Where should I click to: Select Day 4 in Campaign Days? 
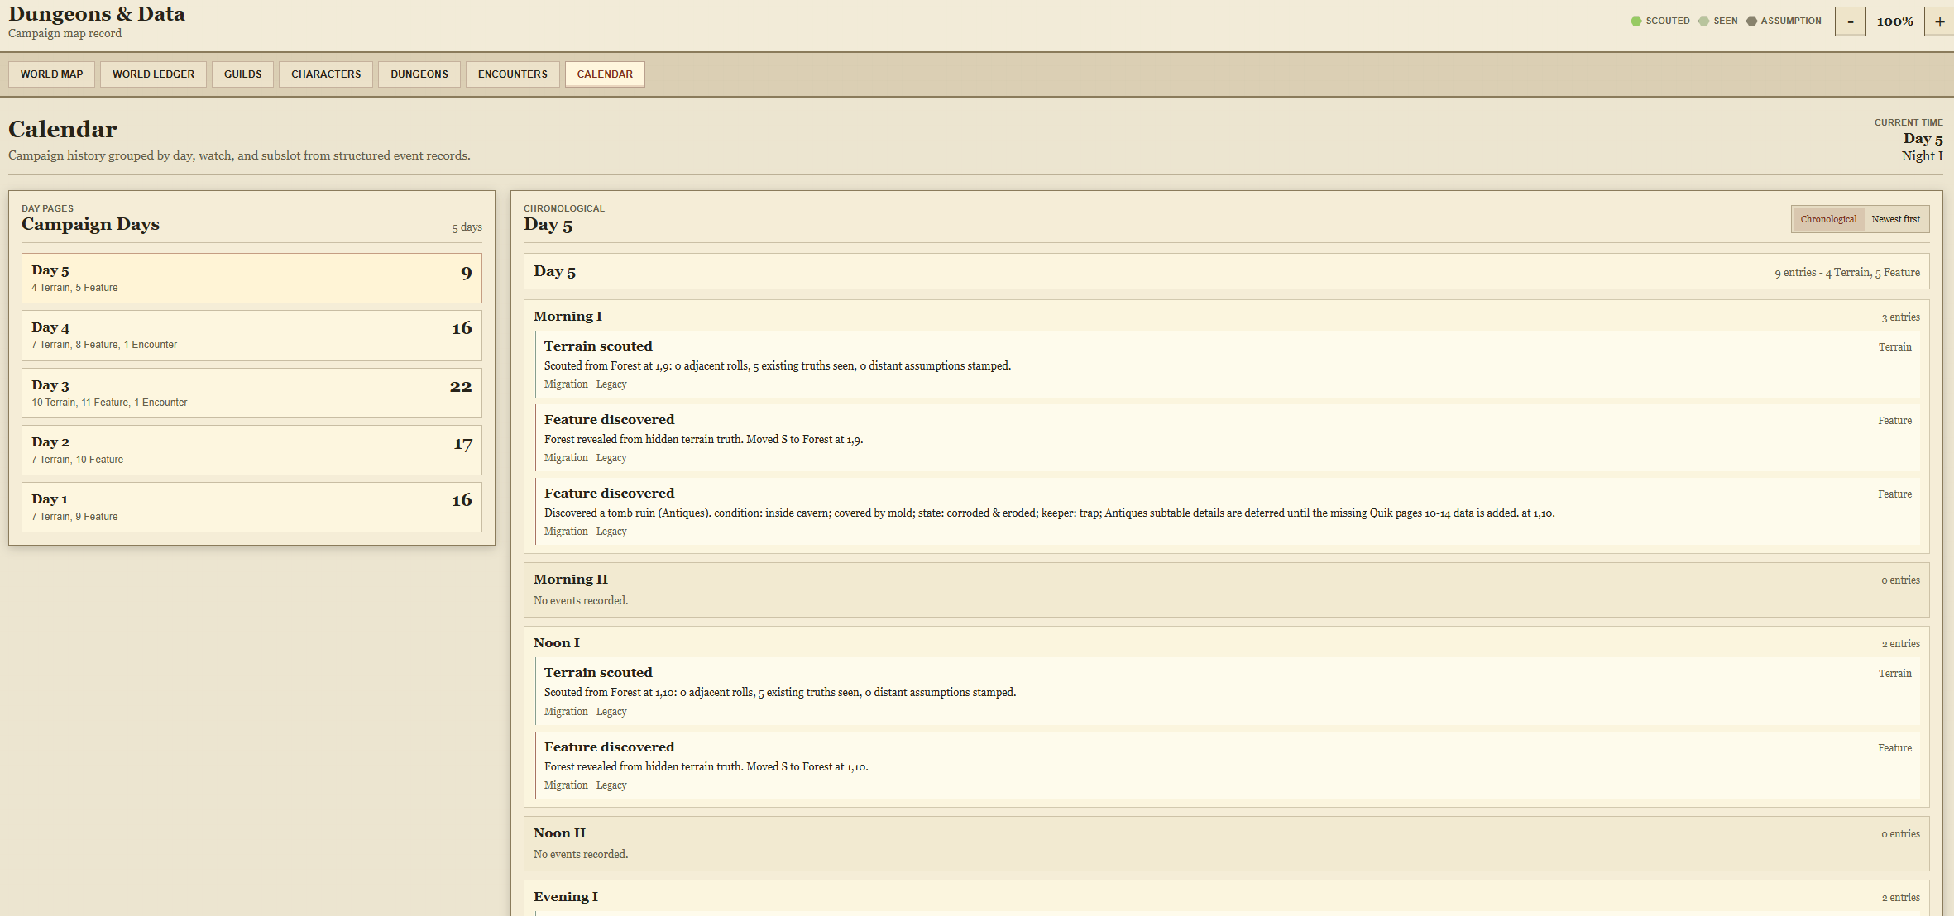point(251,336)
